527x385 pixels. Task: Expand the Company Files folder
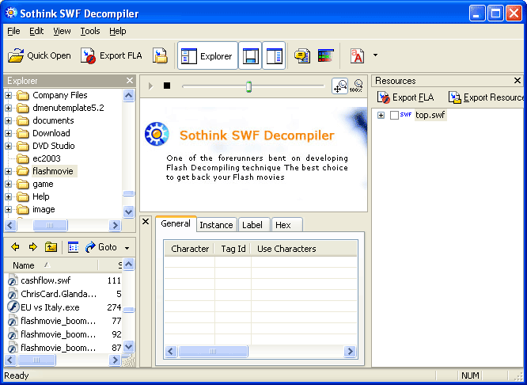tap(9, 96)
